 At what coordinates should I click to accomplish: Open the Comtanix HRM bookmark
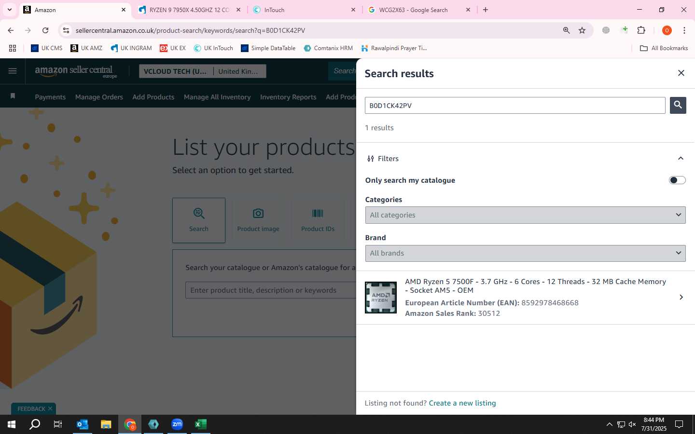(328, 48)
